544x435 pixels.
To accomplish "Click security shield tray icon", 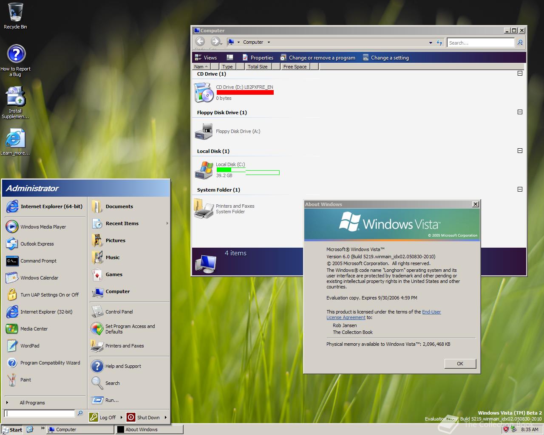I will [x=506, y=429].
